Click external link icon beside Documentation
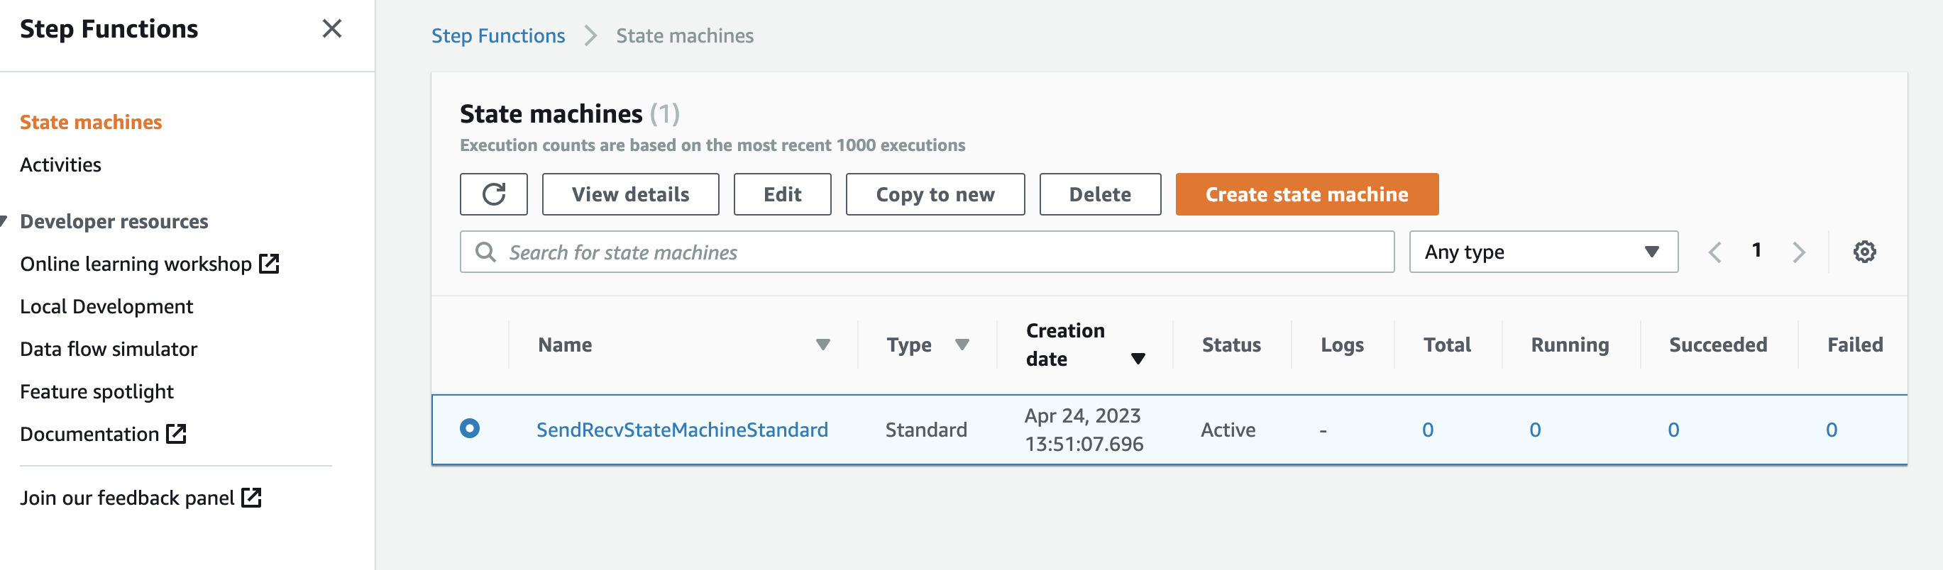 177,435
